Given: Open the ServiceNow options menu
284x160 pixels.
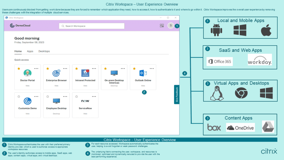Looking at the screenshot, I should [94, 96].
